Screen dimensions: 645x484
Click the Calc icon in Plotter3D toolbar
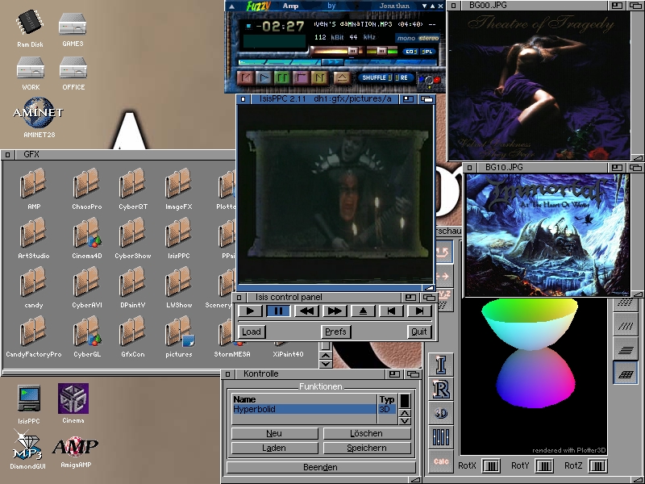[x=441, y=461]
